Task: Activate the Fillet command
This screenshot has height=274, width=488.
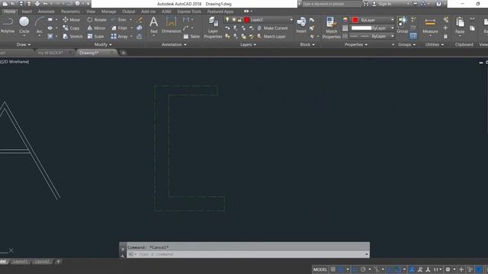Action: [119, 28]
